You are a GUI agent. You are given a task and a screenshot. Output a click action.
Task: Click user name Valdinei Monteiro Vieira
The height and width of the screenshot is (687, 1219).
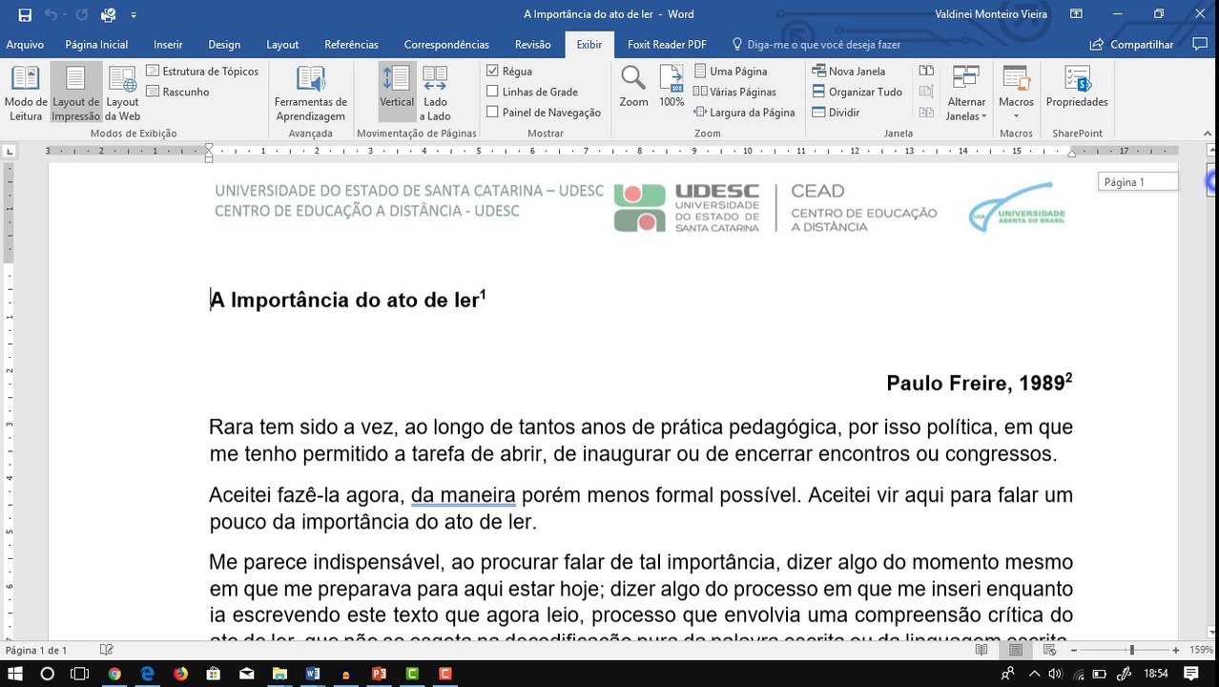pyautogui.click(x=991, y=14)
